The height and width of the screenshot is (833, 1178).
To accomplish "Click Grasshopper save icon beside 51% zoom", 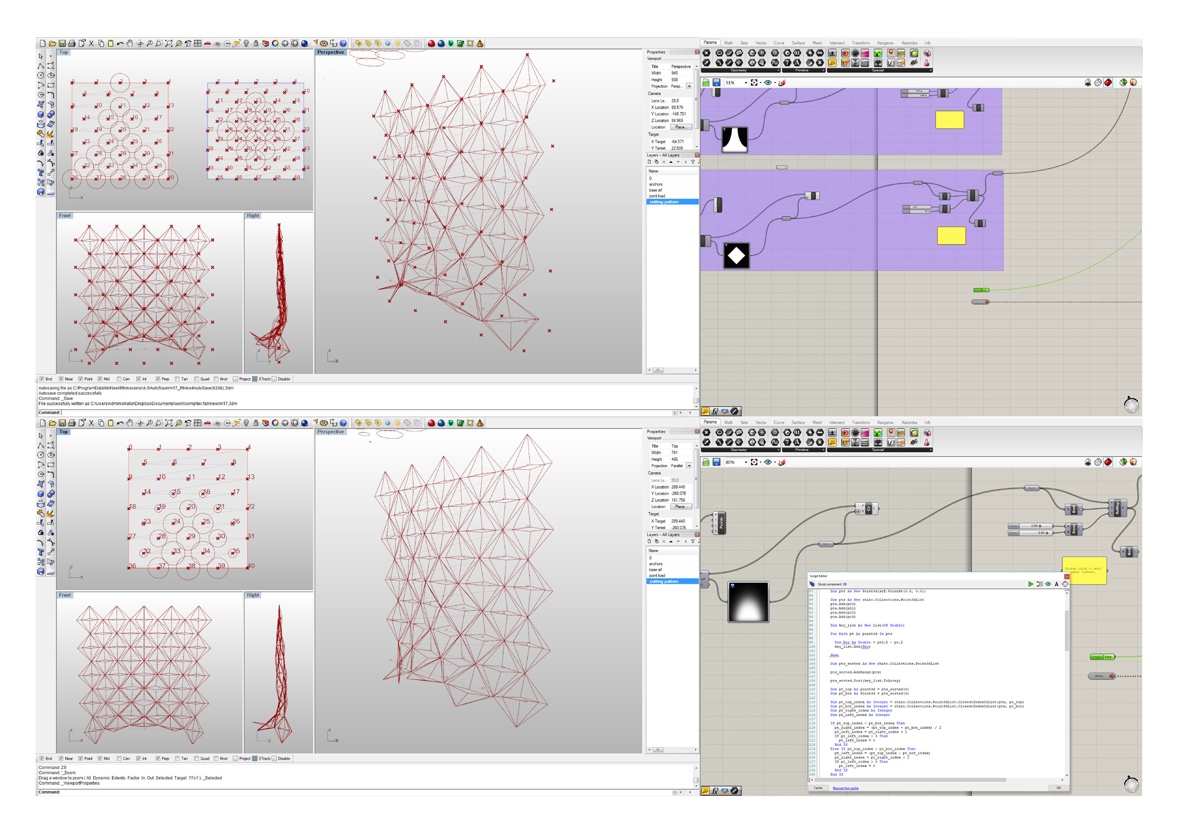I will click(x=717, y=82).
